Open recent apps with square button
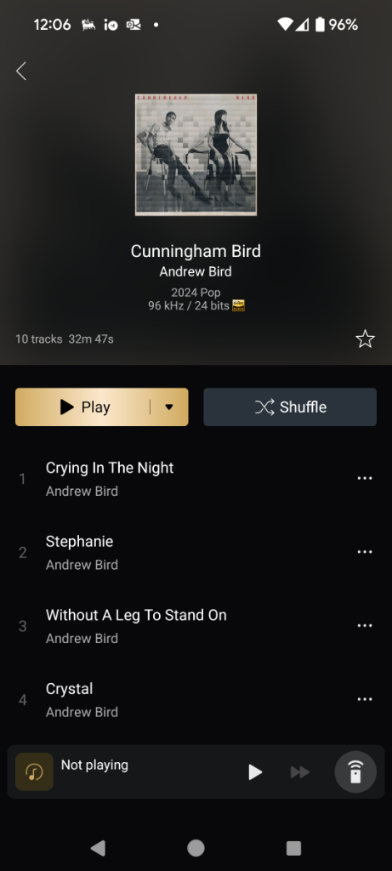This screenshot has height=871, width=392. click(293, 848)
